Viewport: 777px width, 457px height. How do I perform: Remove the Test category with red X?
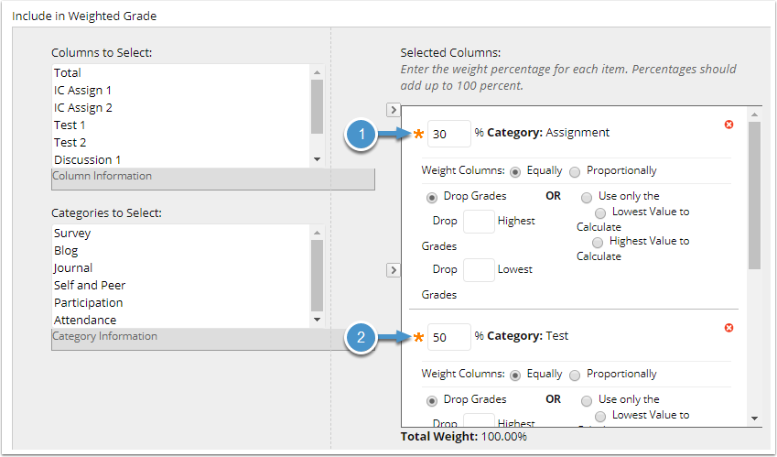click(x=728, y=328)
